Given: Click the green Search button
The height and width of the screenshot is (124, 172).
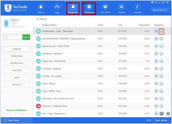Looking at the screenshot, I should click(26, 37).
